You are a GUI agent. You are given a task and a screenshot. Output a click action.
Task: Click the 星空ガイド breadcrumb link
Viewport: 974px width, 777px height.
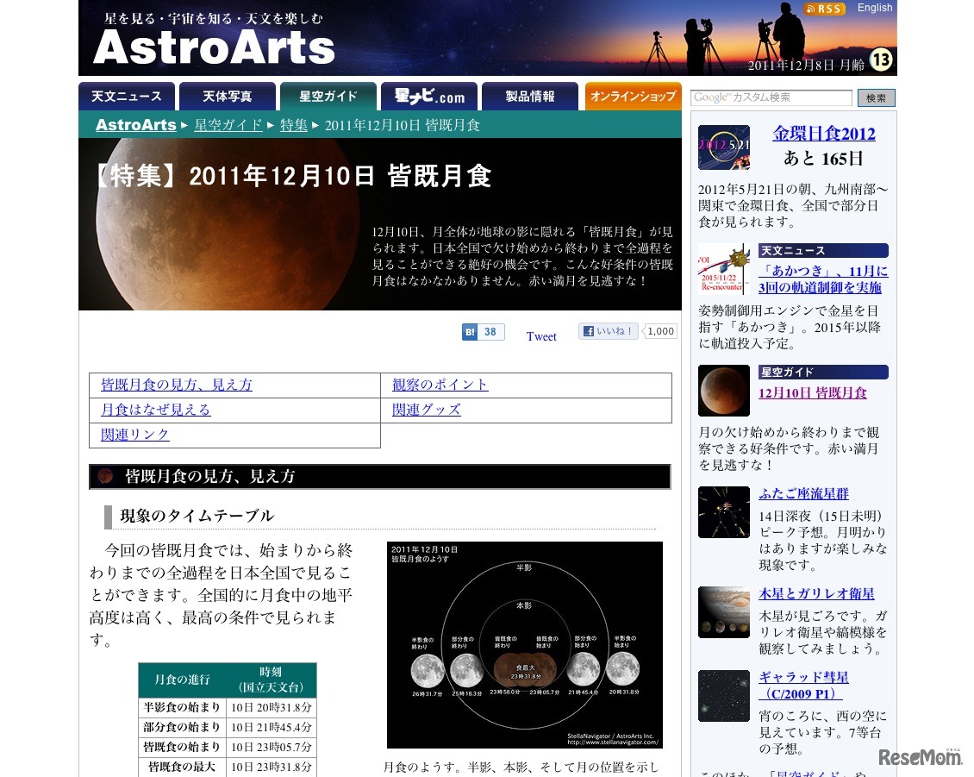[228, 125]
